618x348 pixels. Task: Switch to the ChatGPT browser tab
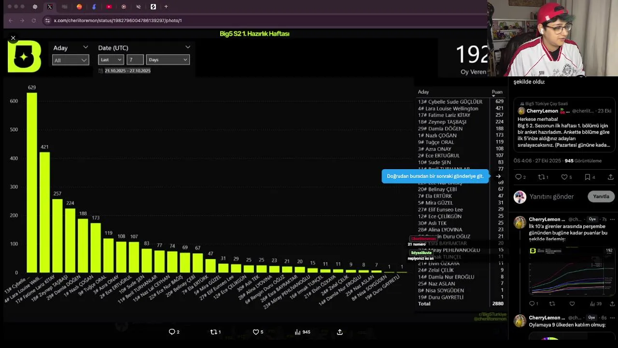(x=35, y=7)
